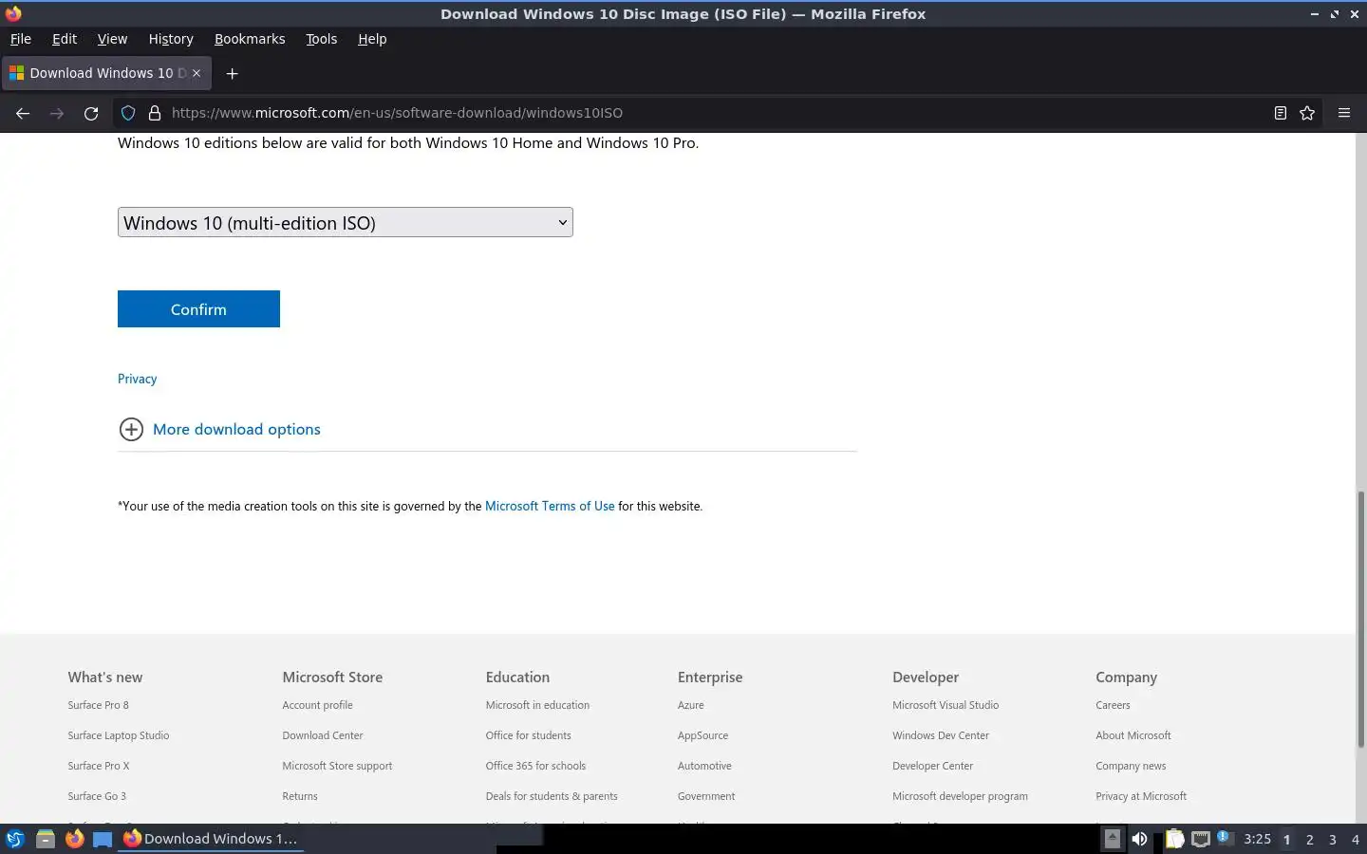Open the Tools menu
The height and width of the screenshot is (854, 1367).
[322, 39]
